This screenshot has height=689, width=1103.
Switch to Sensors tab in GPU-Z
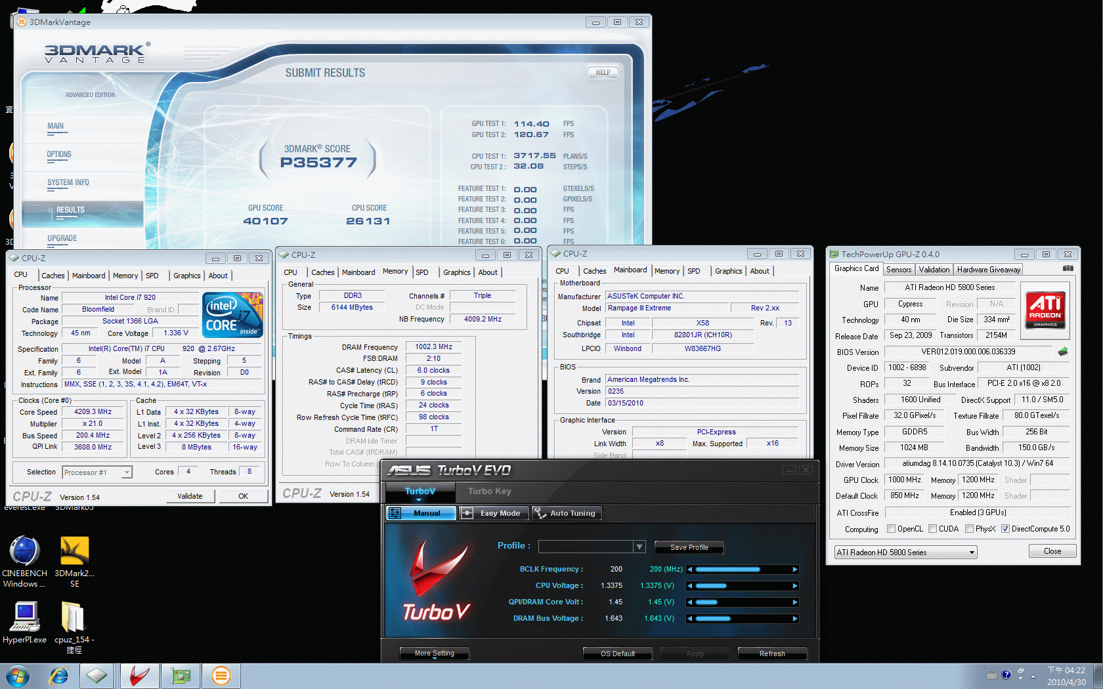pos(899,270)
